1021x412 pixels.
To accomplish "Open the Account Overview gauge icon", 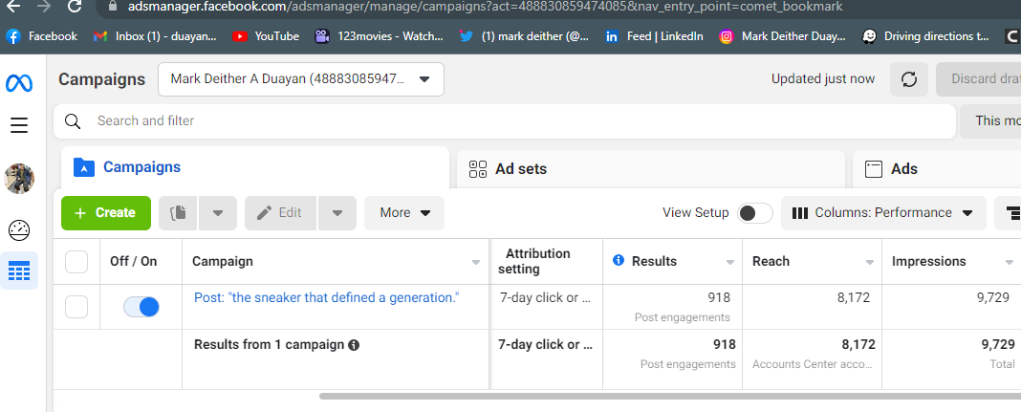I will pyautogui.click(x=19, y=229).
